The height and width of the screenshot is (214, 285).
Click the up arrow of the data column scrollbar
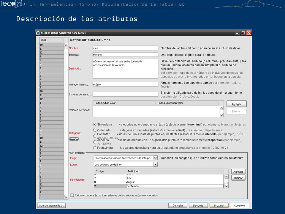point(66,45)
